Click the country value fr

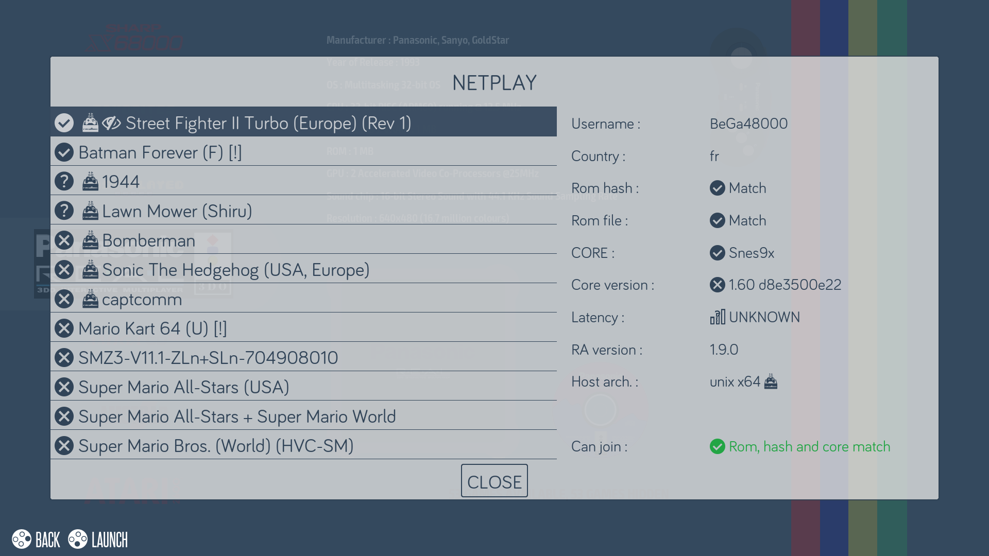click(714, 156)
